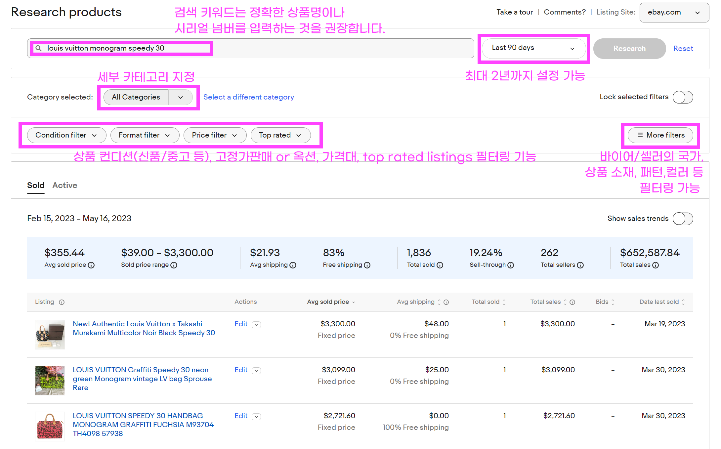Sort by Date last sold arrows icon
The image size is (721, 449).
pos(683,302)
